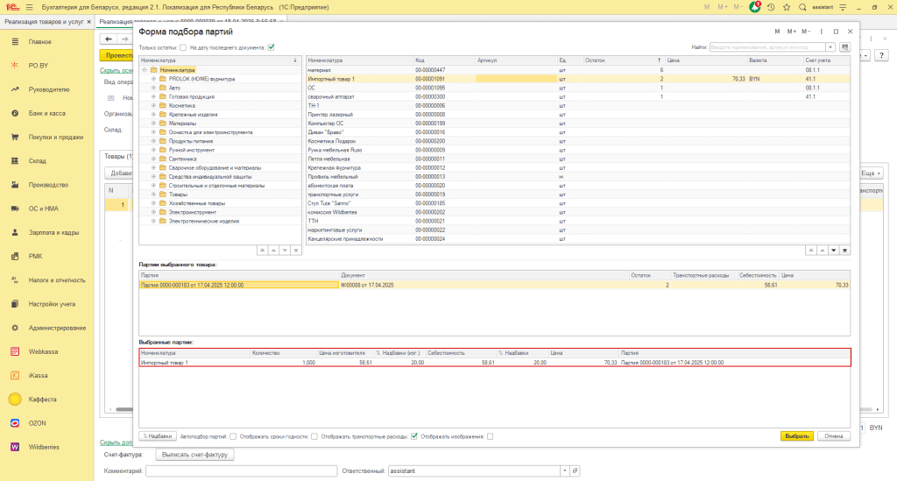Switch to the first Реализация товаров и услуг tab

tap(44, 22)
